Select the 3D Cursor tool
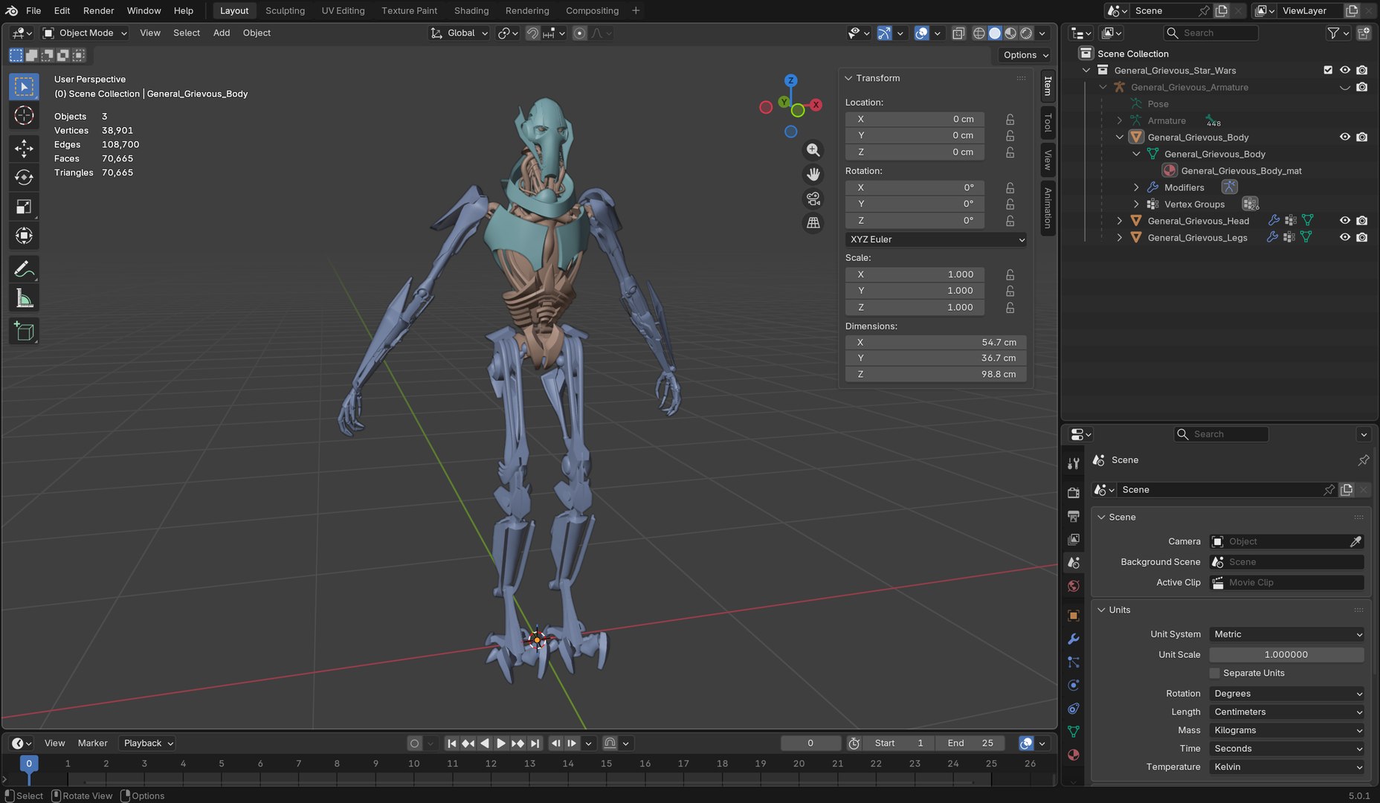 [24, 115]
